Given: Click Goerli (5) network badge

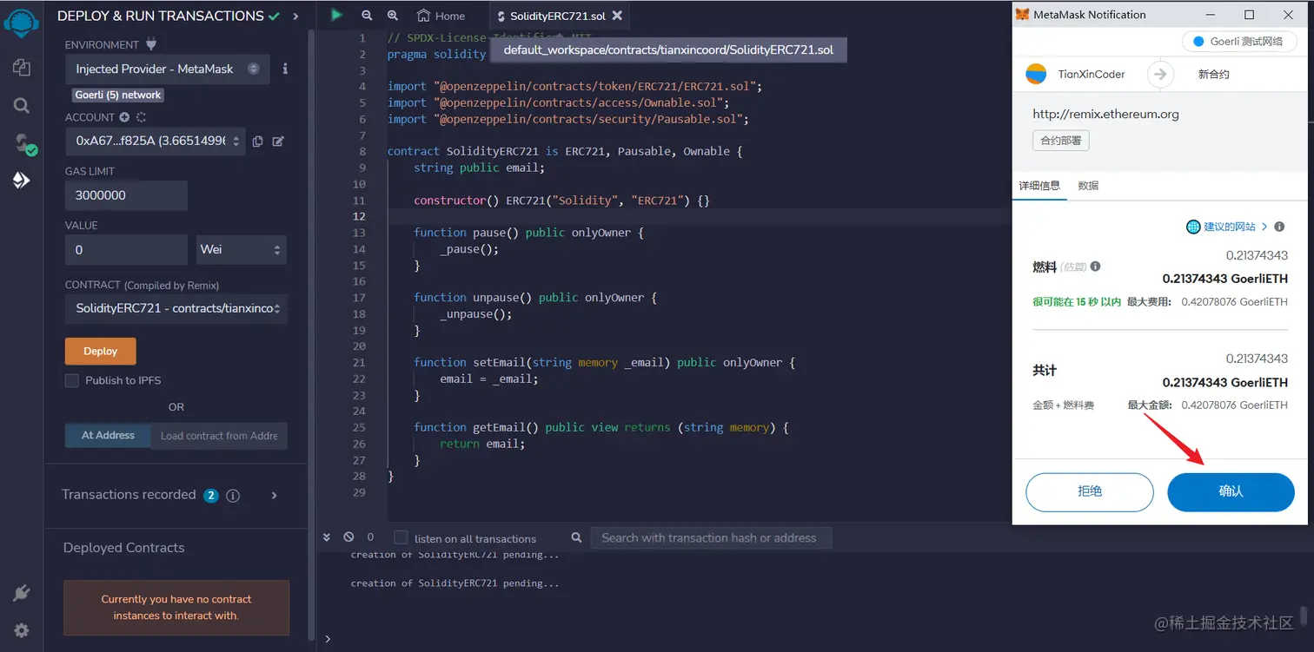Looking at the screenshot, I should click(x=118, y=95).
